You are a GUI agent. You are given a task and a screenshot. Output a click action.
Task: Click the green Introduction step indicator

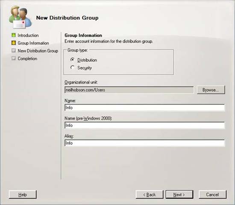pyautogui.click(x=14, y=35)
